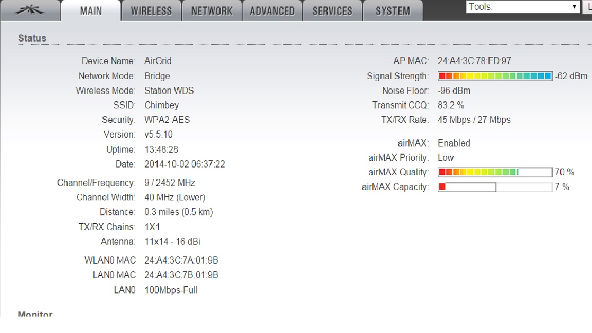Viewport: 592px width, 333px height.
Task: Click the airMAX Priority Low value
Action: tap(446, 158)
